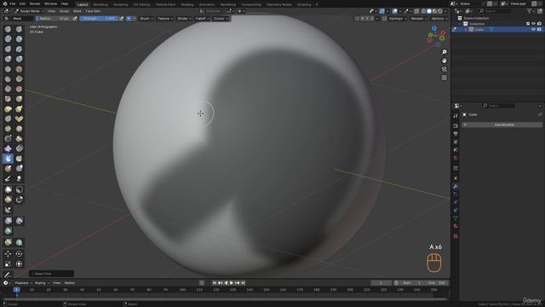Select solid viewport shading mode
This screenshot has height=307, width=545.
click(429, 11)
